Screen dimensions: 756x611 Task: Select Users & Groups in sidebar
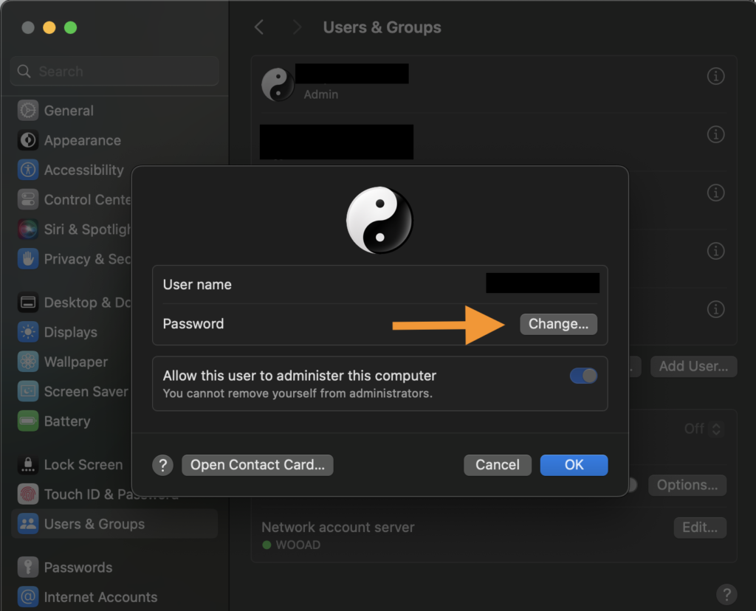click(x=94, y=524)
